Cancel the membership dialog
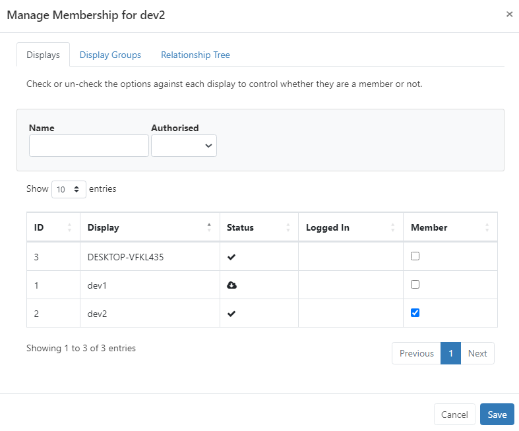The width and height of the screenshot is (519, 431). click(454, 414)
